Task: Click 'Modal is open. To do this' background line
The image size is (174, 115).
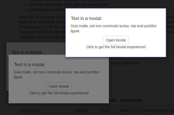Action: tap(42, 27)
